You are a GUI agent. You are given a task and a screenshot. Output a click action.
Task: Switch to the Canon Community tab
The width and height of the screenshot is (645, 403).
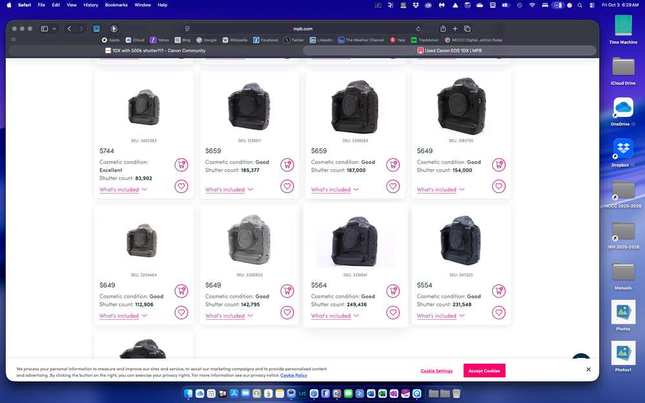coord(155,50)
